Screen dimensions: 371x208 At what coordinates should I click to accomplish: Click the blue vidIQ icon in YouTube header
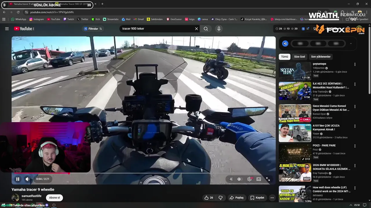pos(303,29)
